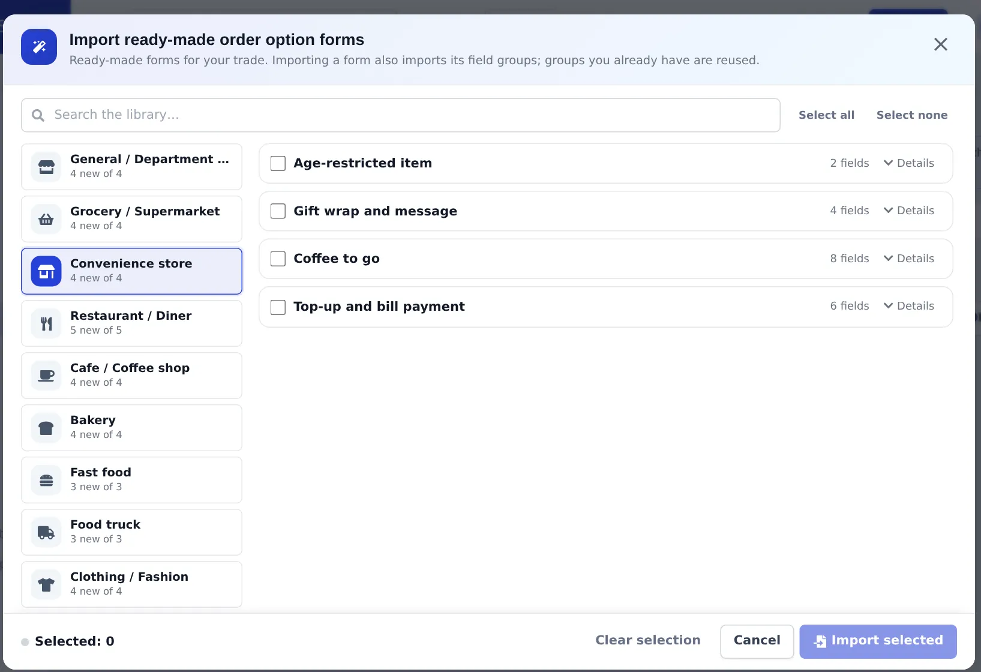Screen dimensions: 981x672
Task: Click the search magnifier icon
Action: (x=38, y=115)
